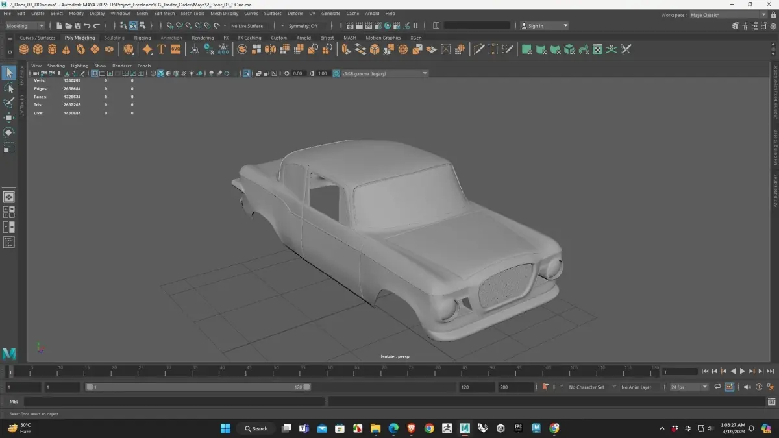Image resolution: width=779 pixels, height=438 pixels.
Task: Open the Shading panel menu
Action: [56, 66]
